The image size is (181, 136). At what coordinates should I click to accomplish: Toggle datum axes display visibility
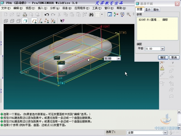coord(40,21)
